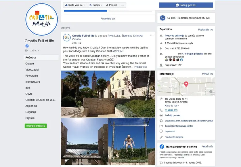Click the green 'Kreirajte stranicu' button
Image resolution: width=241 pixels, height=167 pixels.
pos(36,126)
